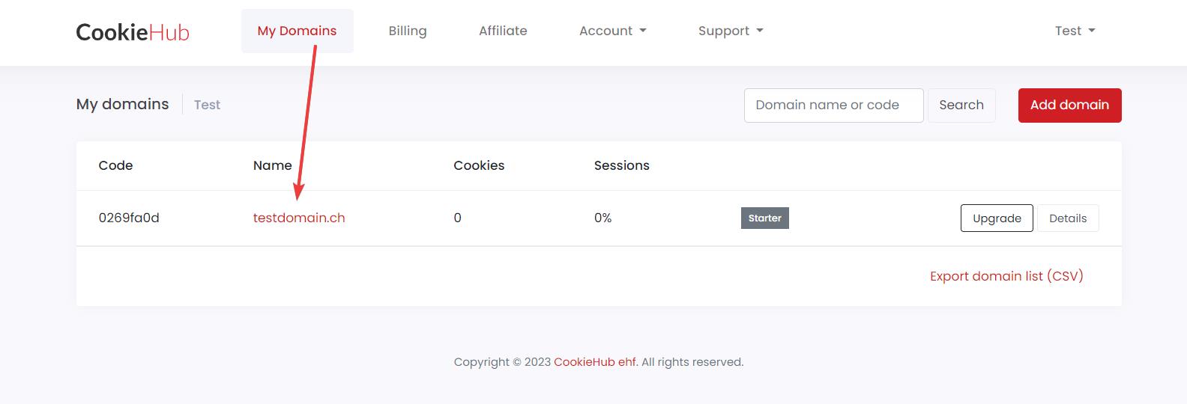Select the domain code 0269fa0d
1187x404 pixels.
pyautogui.click(x=129, y=218)
